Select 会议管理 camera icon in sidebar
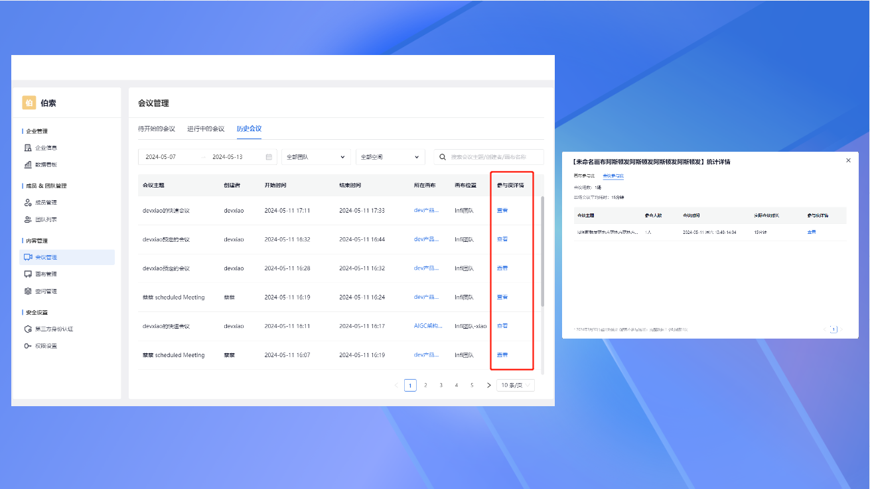The width and height of the screenshot is (870, 489). 28,257
